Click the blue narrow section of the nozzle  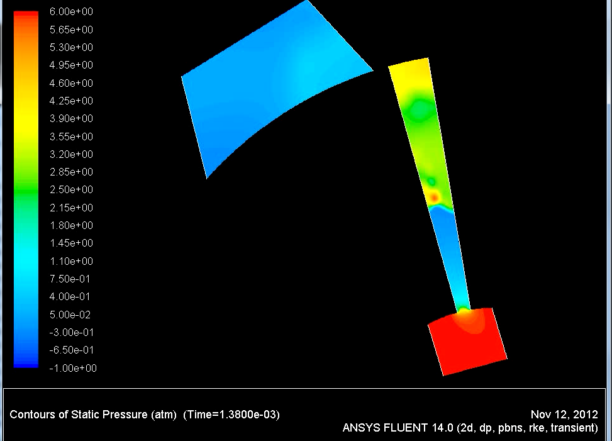point(453,258)
